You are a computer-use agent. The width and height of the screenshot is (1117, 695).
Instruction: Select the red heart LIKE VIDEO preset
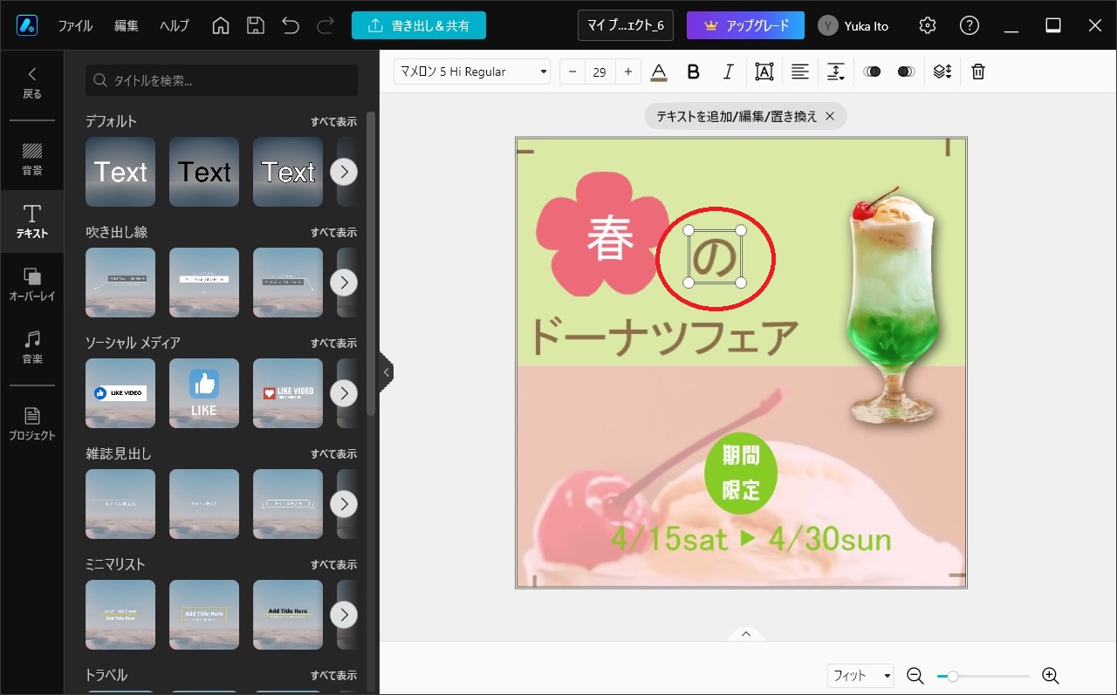(288, 393)
